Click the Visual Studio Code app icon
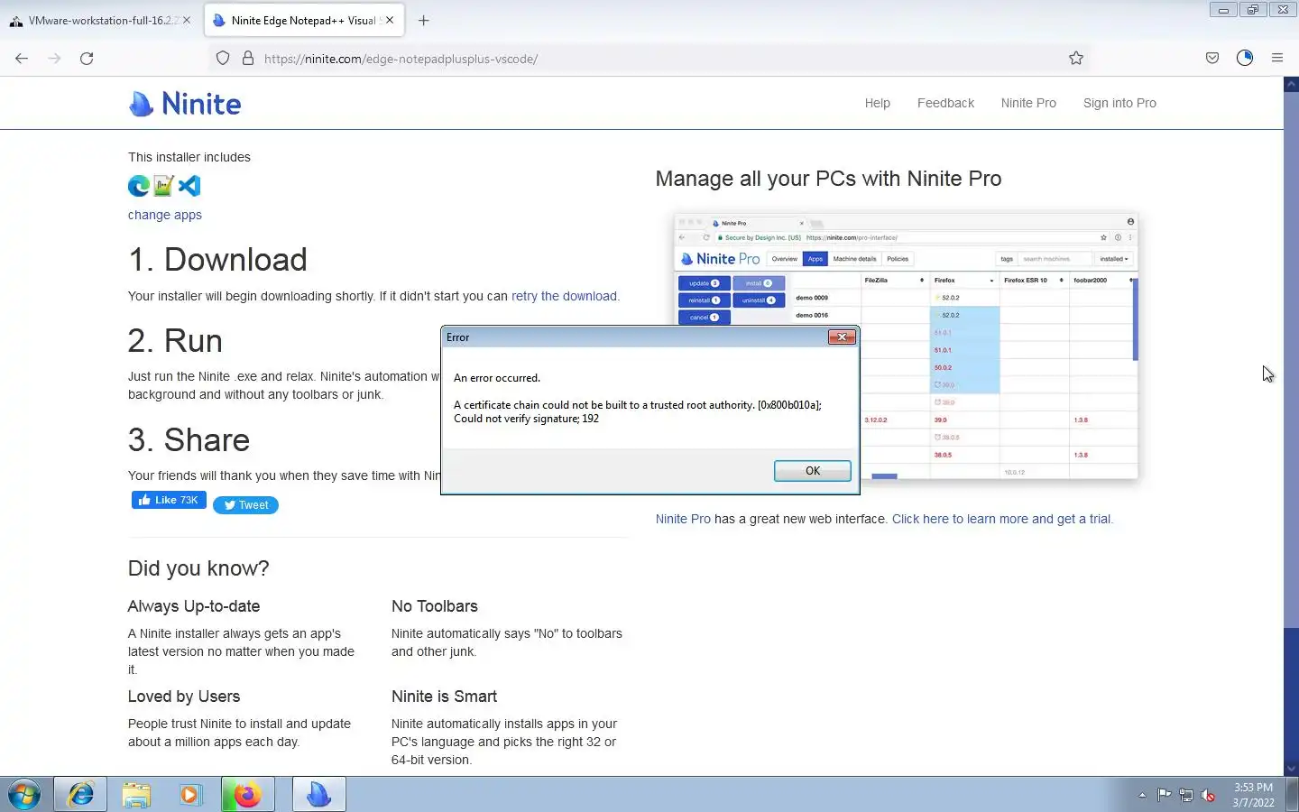1299x812 pixels. (189, 186)
